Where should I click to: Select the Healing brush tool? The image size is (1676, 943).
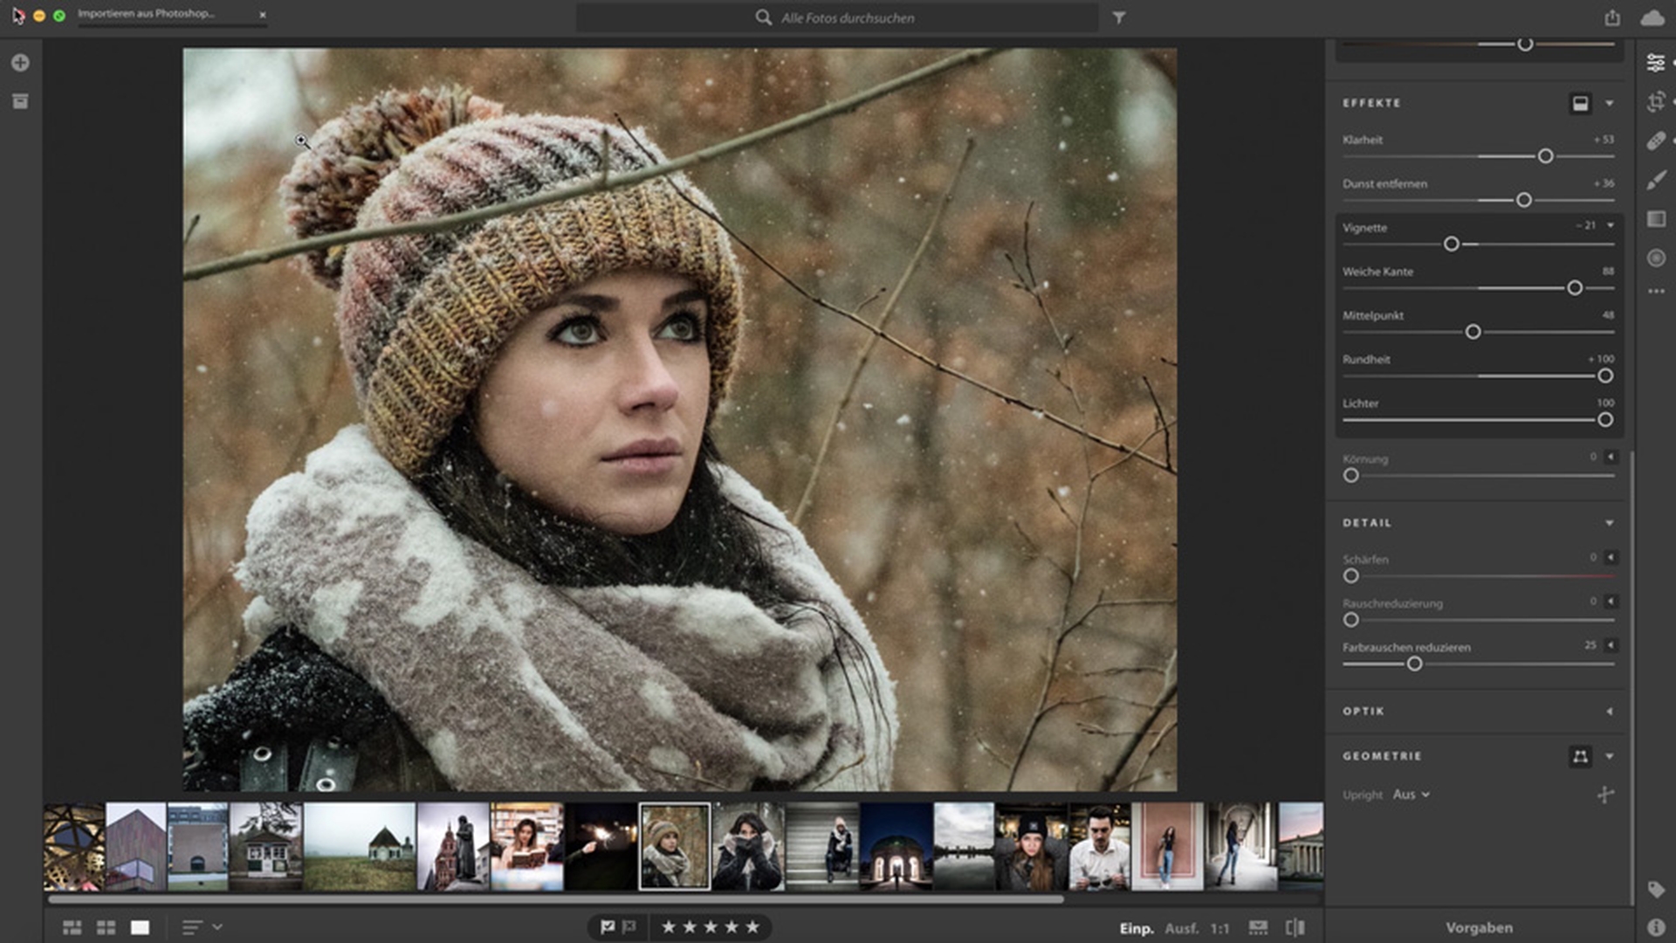click(1655, 141)
